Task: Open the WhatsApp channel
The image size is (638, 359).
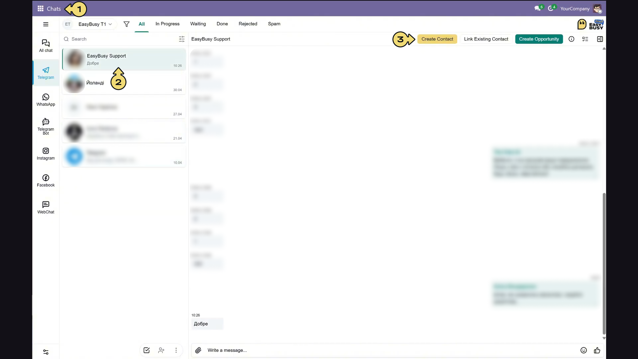Action: pyautogui.click(x=46, y=100)
